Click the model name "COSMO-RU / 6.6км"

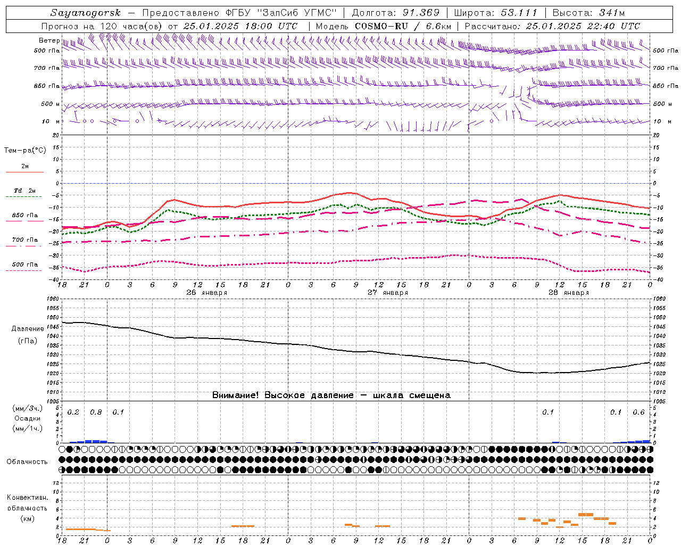click(403, 26)
